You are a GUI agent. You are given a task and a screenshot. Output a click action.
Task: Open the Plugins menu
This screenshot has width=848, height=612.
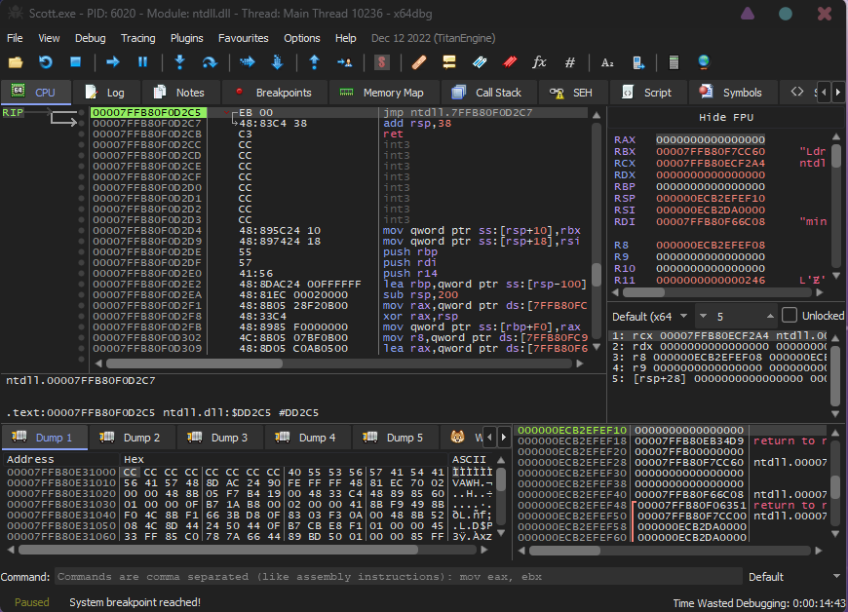186,38
